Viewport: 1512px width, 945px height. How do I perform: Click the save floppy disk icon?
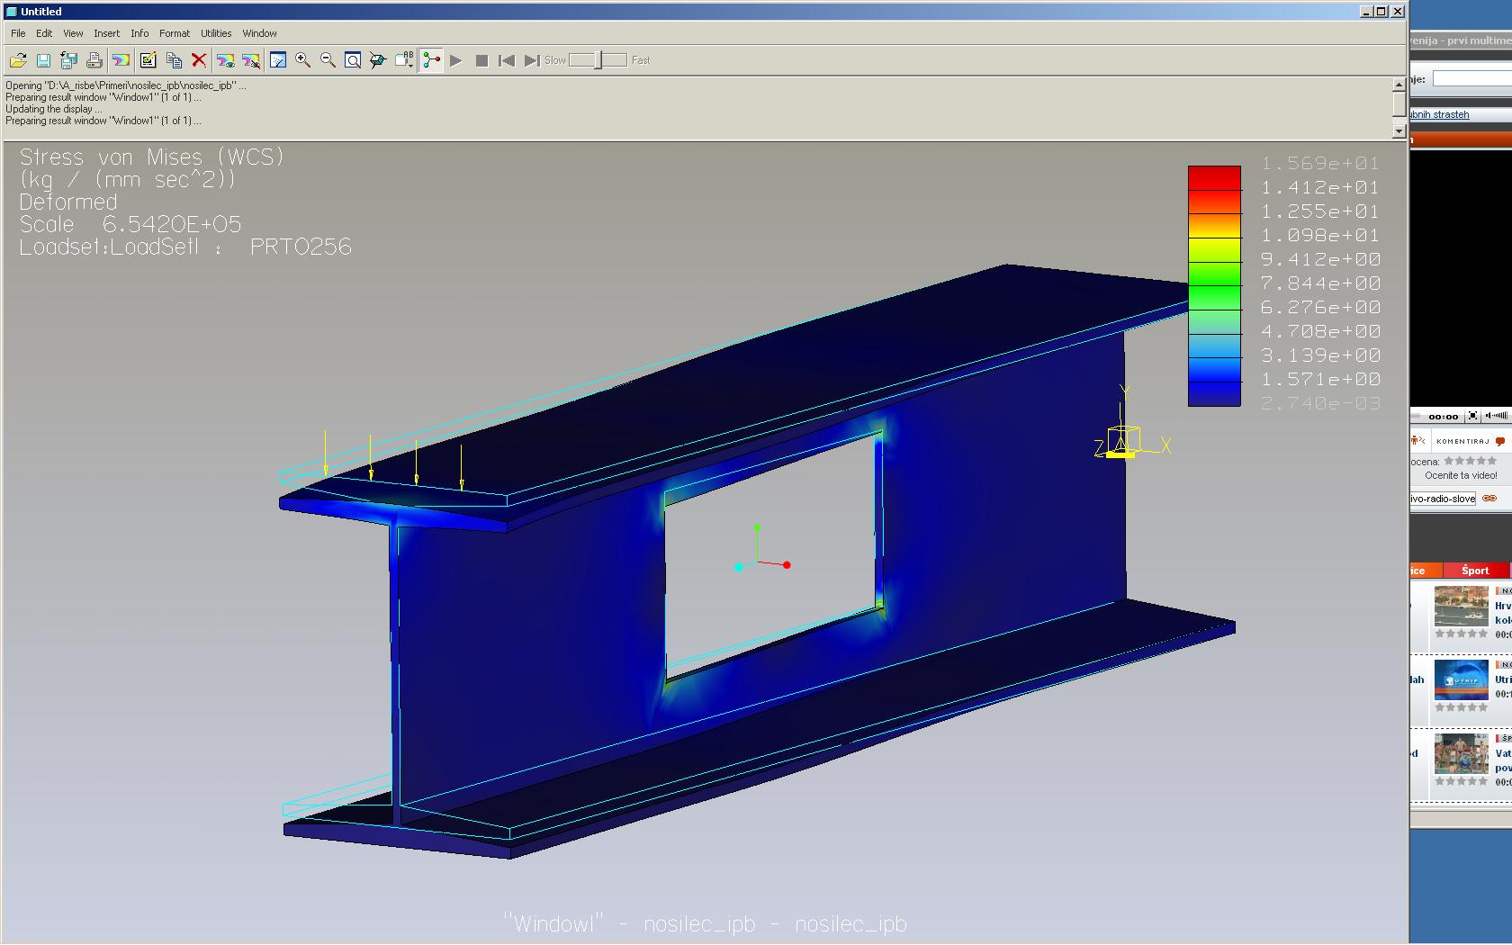tap(43, 60)
